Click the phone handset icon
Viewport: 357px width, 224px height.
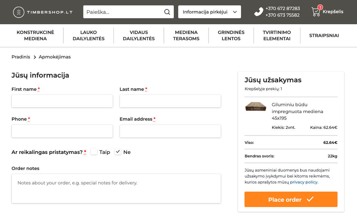pyautogui.click(x=258, y=12)
